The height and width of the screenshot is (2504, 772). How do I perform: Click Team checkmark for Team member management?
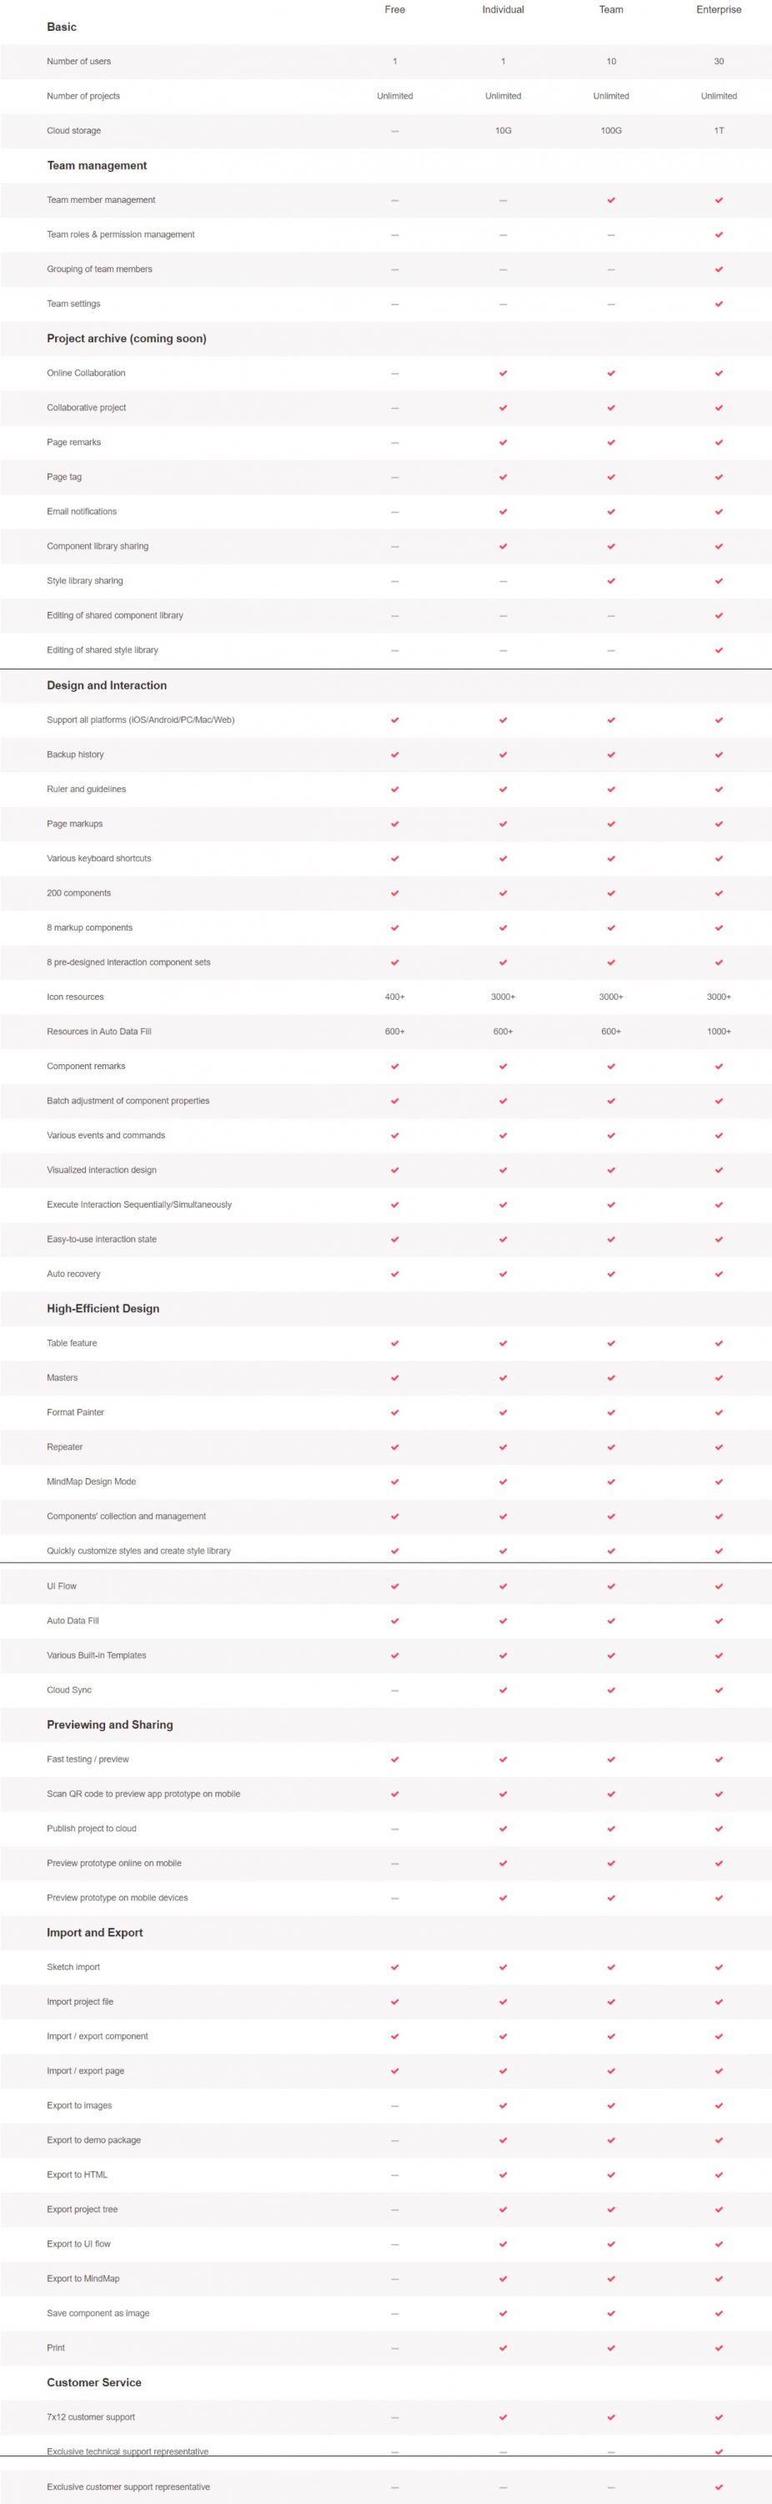[611, 200]
